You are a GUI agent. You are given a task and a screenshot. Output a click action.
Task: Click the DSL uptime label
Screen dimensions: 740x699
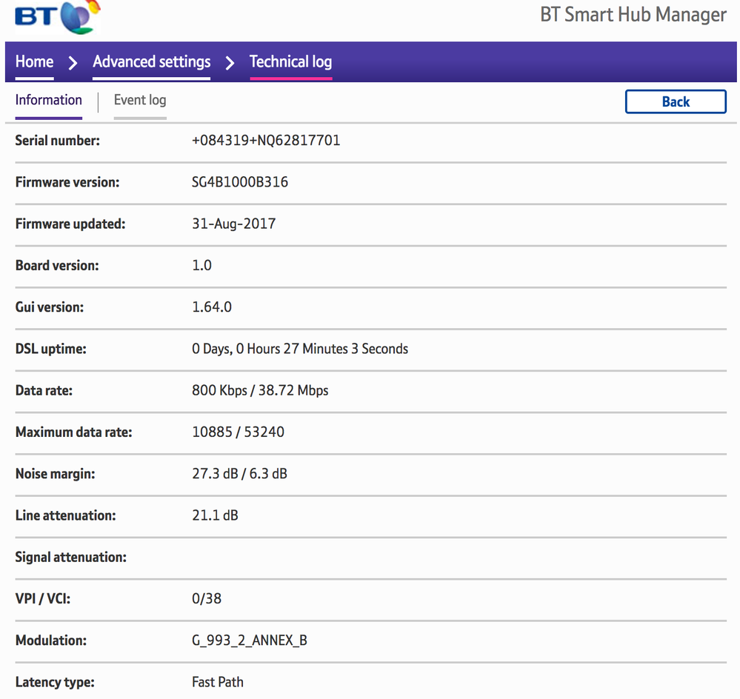(51, 349)
